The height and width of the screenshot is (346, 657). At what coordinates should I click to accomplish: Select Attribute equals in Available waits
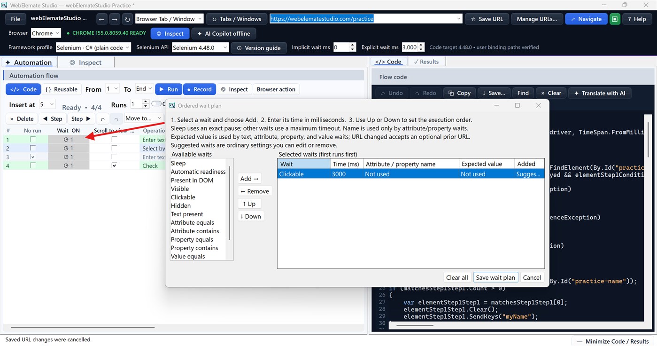193,222
